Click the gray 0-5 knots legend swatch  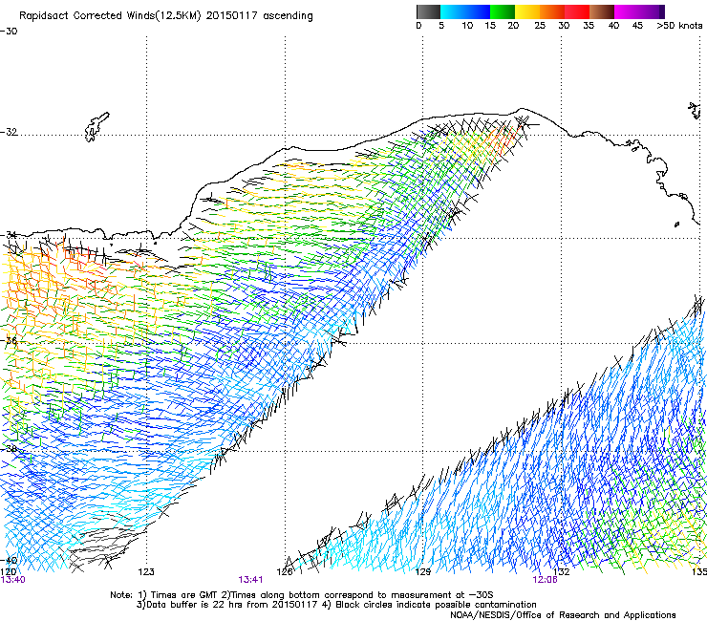point(428,11)
